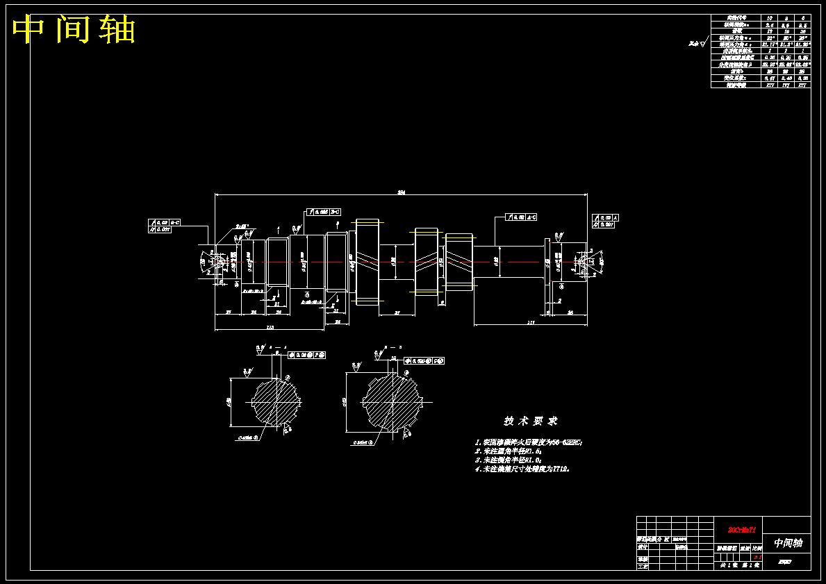Select the leftmost helical gear on the shaft
Viewport: 826px width, 584px height.
pyautogui.click(x=367, y=262)
